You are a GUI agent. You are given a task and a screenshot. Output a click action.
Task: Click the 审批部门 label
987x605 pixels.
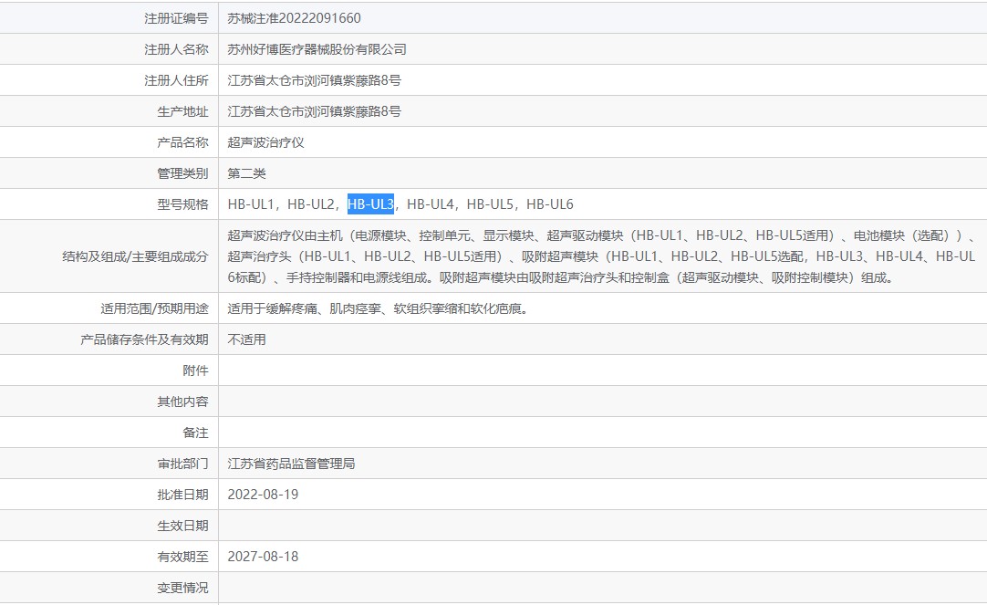tap(182, 464)
